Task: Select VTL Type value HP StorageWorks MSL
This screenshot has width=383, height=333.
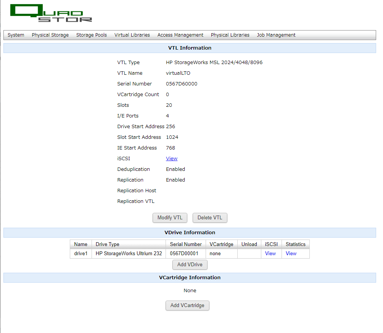Action: coord(214,63)
